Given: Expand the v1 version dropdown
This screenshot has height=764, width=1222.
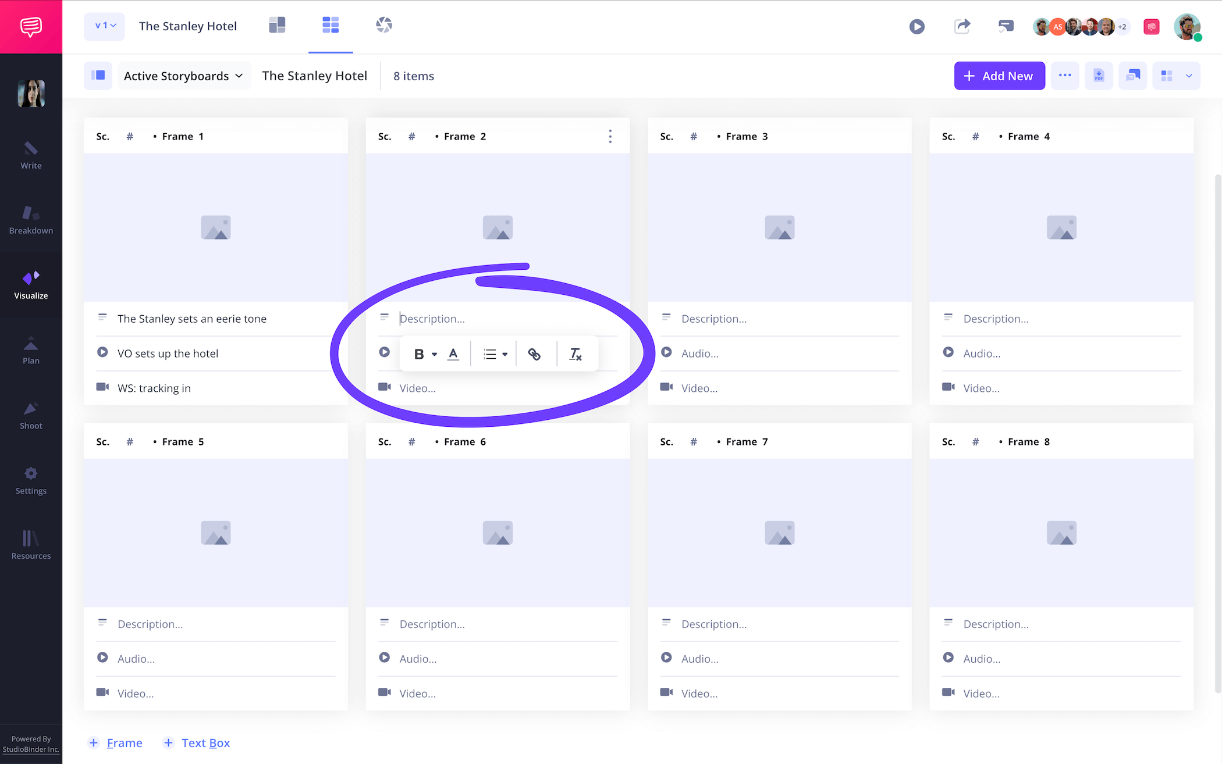Looking at the screenshot, I should (105, 26).
